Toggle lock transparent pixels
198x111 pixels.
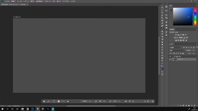[174, 53]
